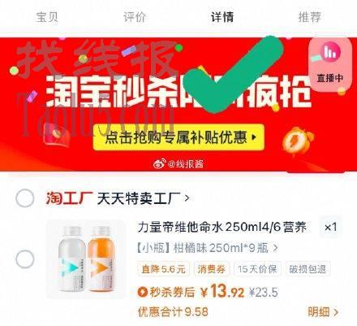Screen dimensions: 357x326
Task: Expand 明细 discount details
Action: coord(323,311)
